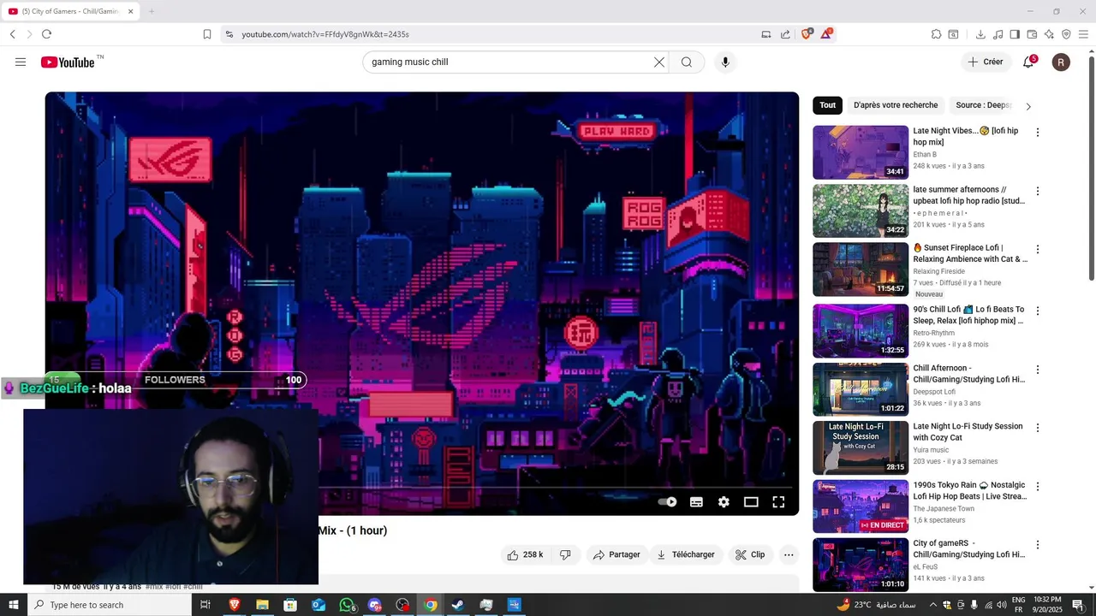Screen dimensions: 1096x616
Task: Select the D'après votre recherche chip
Action: (x=896, y=105)
